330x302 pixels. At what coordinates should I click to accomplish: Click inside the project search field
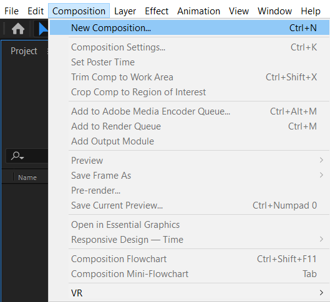[36, 156]
